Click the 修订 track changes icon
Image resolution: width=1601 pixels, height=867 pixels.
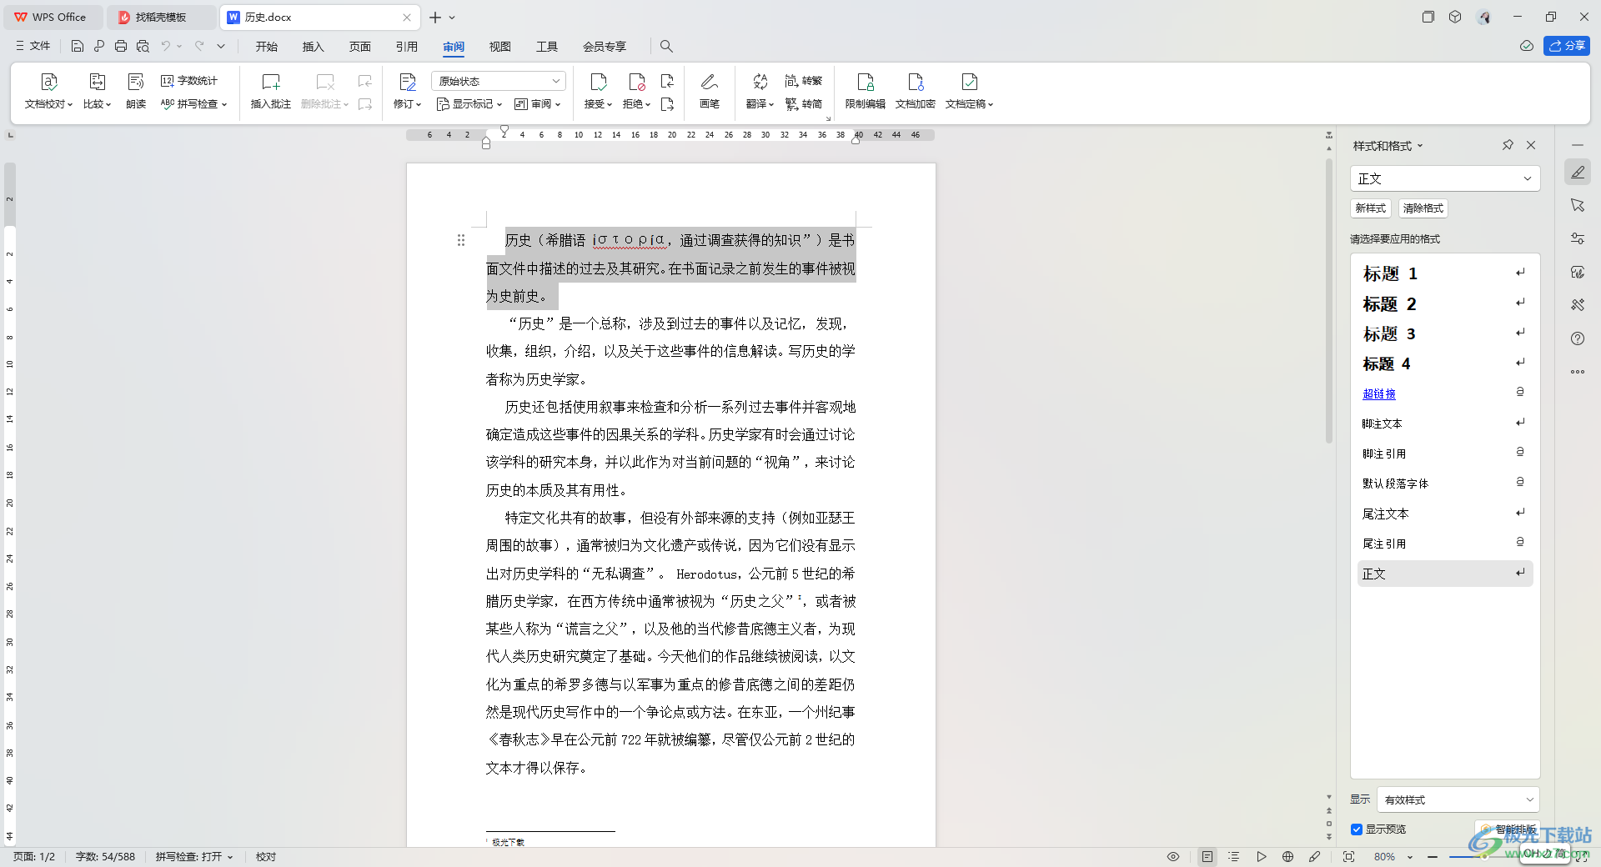(408, 82)
